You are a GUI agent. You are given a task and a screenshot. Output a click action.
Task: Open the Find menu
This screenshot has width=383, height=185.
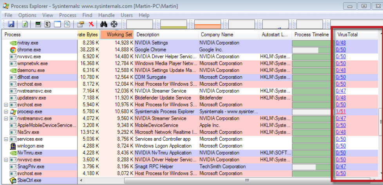point(87,15)
